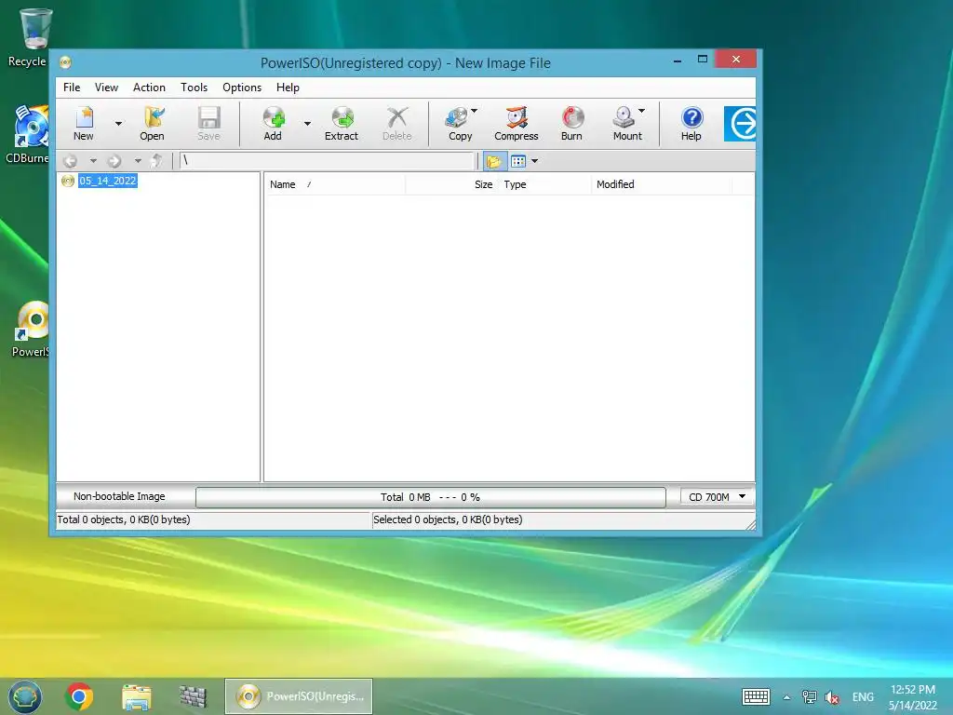The width and height of the screenshot is (953, 715).
Task: Open the Recycle Bin desktop icon
Action: pos(34,37)
